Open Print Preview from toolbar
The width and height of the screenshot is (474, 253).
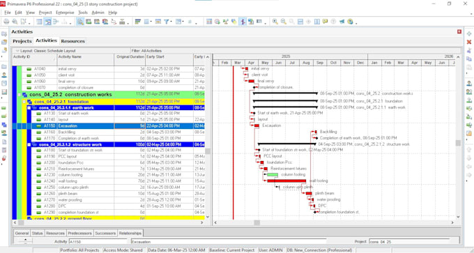click(15, 22)
